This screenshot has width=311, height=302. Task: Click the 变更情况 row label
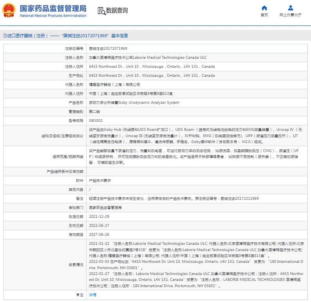[x=76, y=265]
